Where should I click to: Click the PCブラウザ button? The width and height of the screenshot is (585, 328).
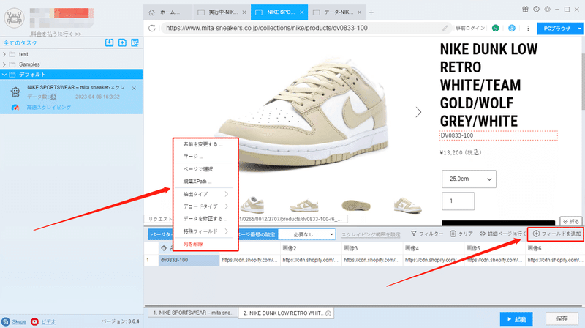[x=556, y=29]
